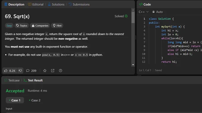This screenshot has width=202, height=113.
Task: Click the Code panel header icon
Action: [141, 4]
